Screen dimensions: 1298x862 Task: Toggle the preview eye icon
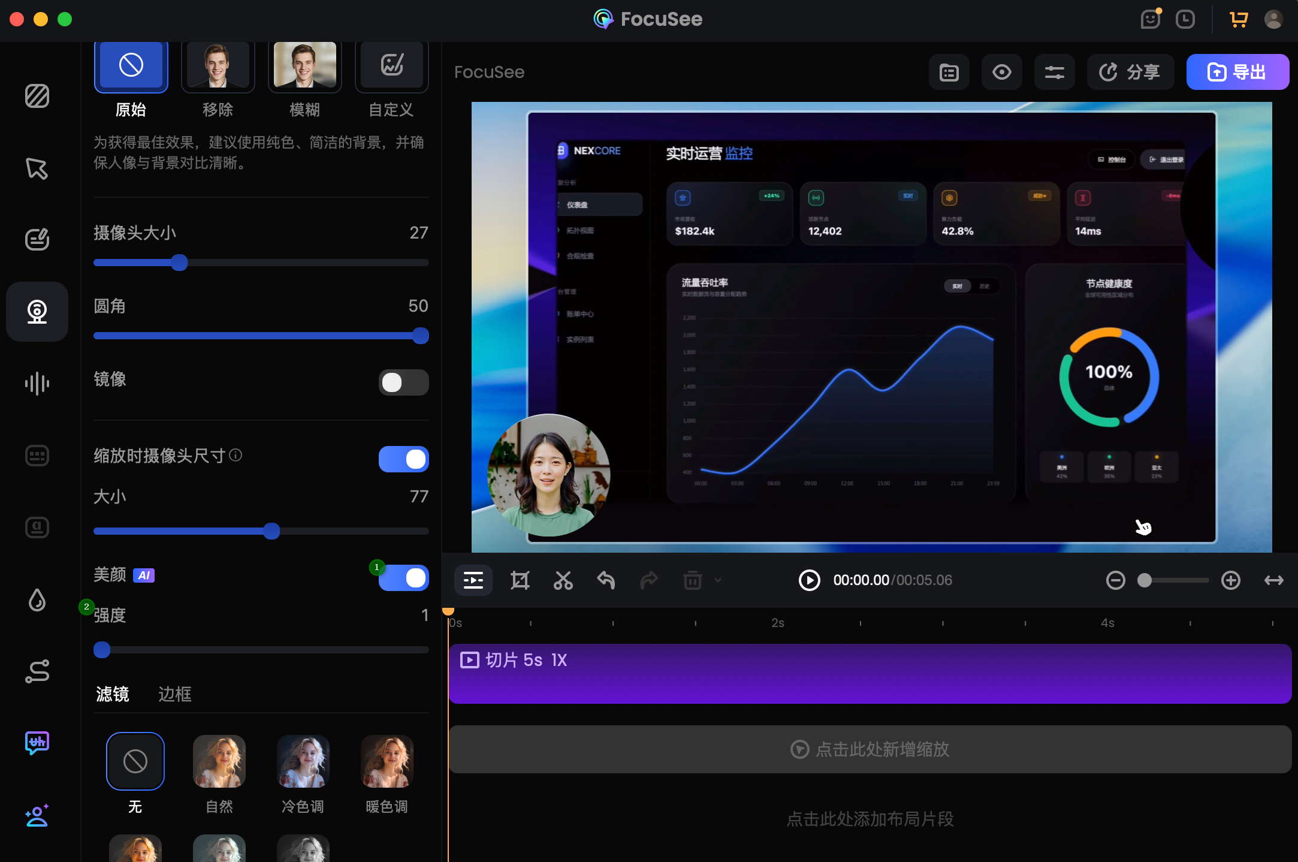1002,72
